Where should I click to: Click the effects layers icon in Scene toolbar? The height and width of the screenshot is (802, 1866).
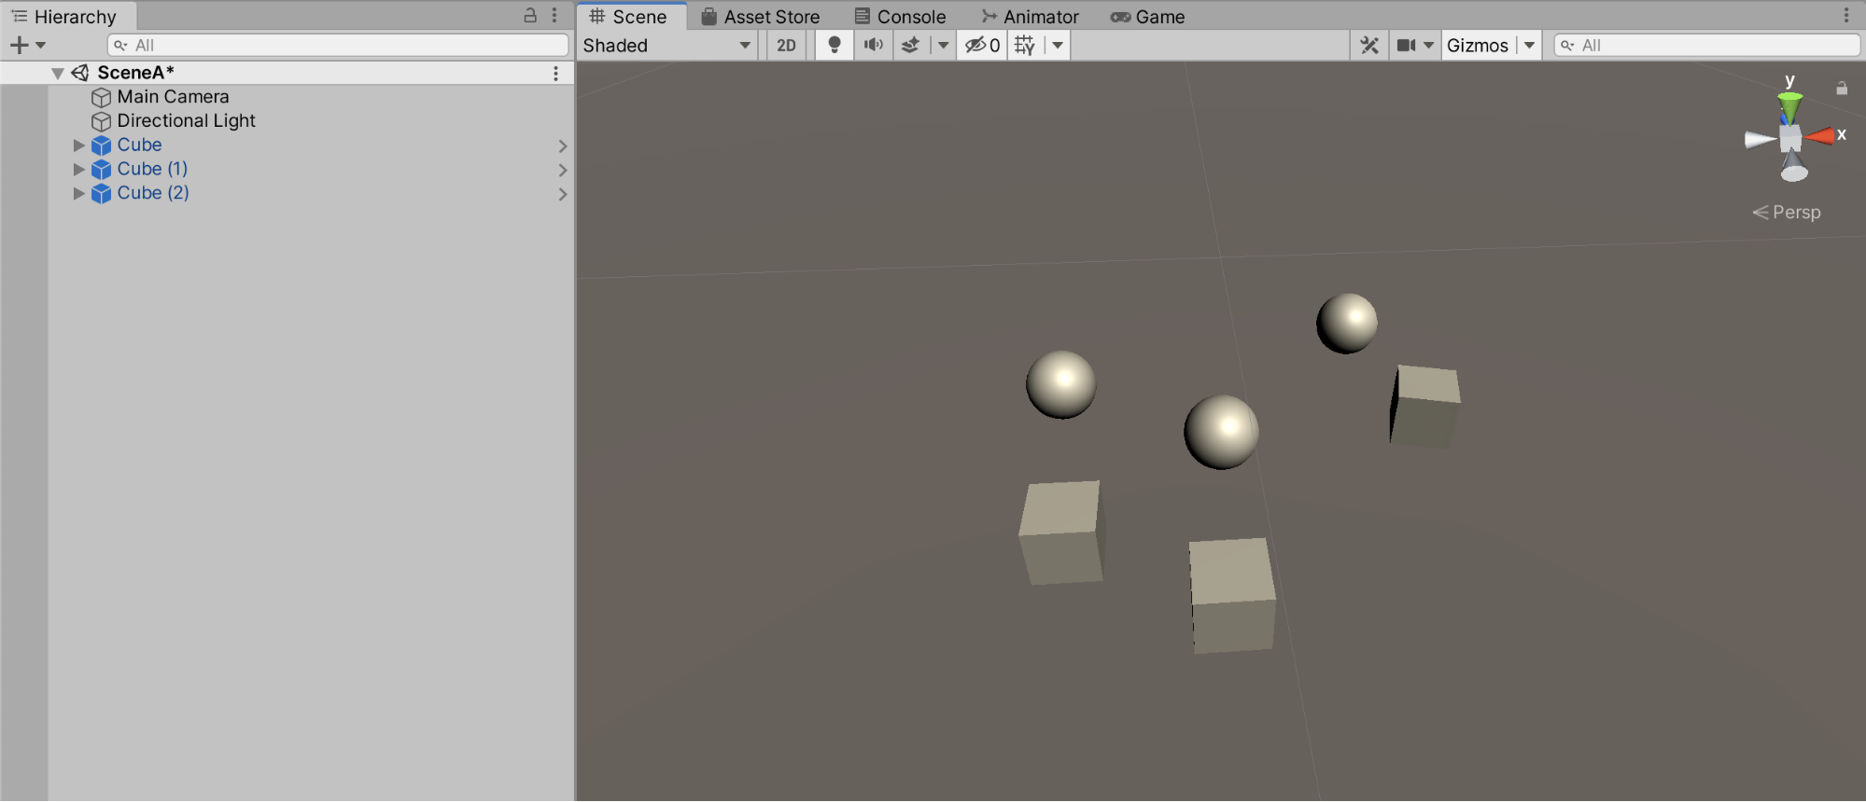click(x=910, y=45)
